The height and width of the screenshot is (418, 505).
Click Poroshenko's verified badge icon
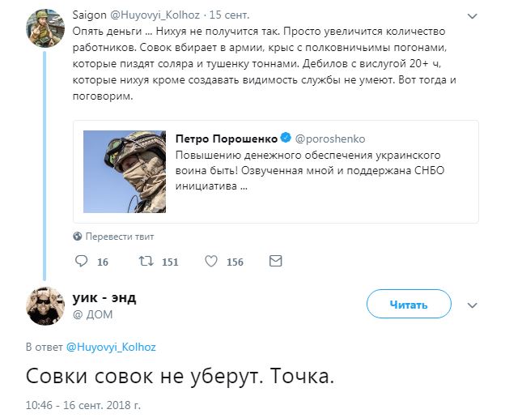(286, 138)
